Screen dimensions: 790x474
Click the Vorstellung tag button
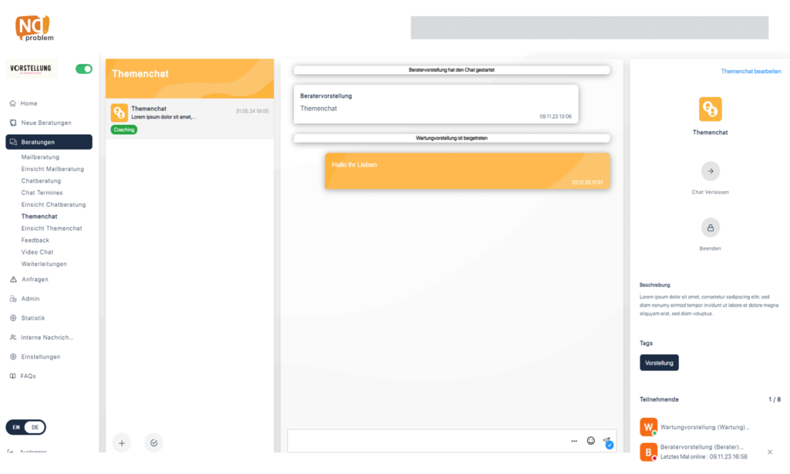point(659,362)
